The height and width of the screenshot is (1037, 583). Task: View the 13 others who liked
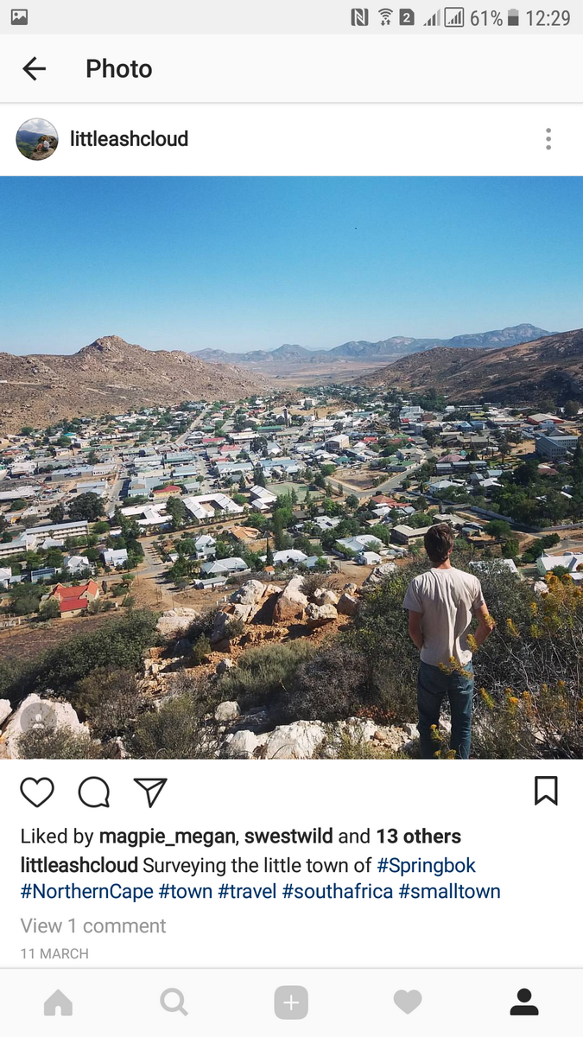tap(418, 837)
